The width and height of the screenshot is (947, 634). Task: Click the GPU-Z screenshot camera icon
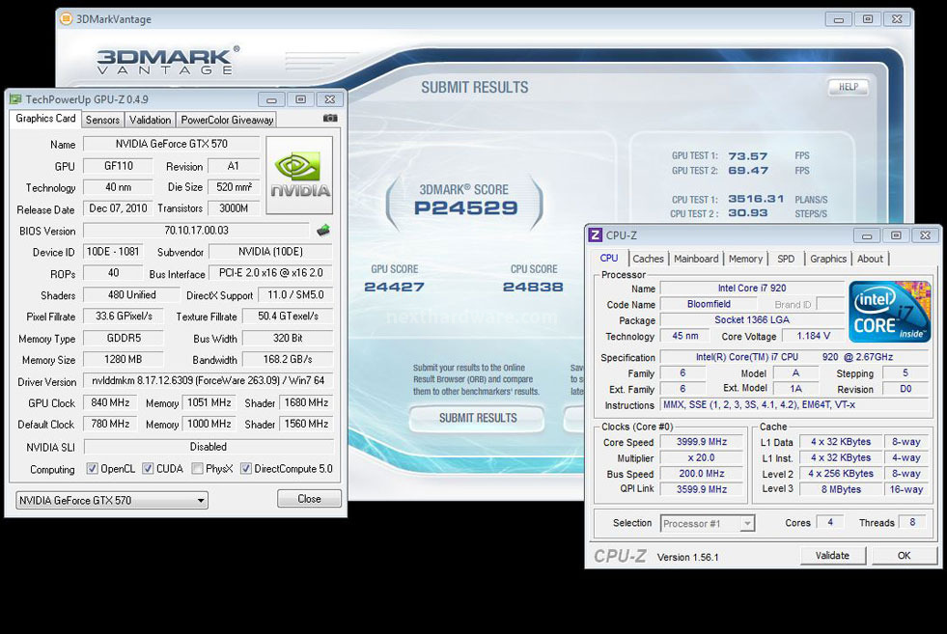pyautogui.click(x=330, y=119)
